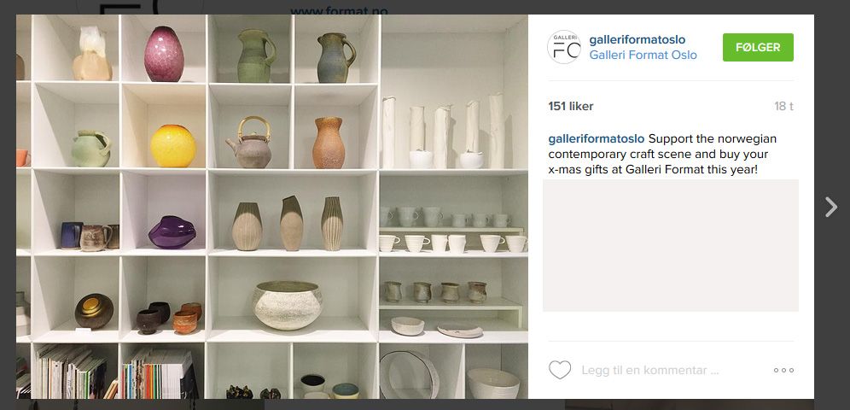850x410 pixels.
Task: Click the large white bowl in photo
Action: [x=288, y=305]
